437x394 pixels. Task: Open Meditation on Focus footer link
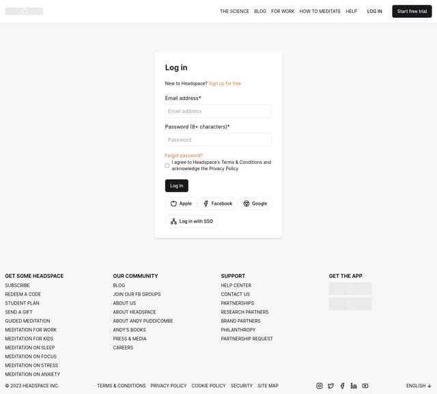31,356
